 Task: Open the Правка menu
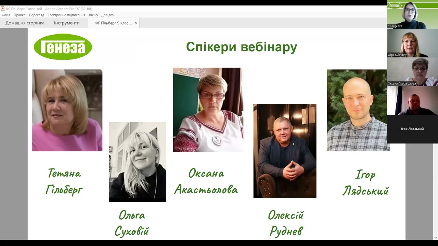click(20, 15)
